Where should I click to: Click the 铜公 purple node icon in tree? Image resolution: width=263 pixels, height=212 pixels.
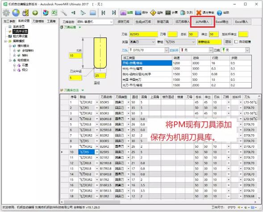tap(19, 70)
